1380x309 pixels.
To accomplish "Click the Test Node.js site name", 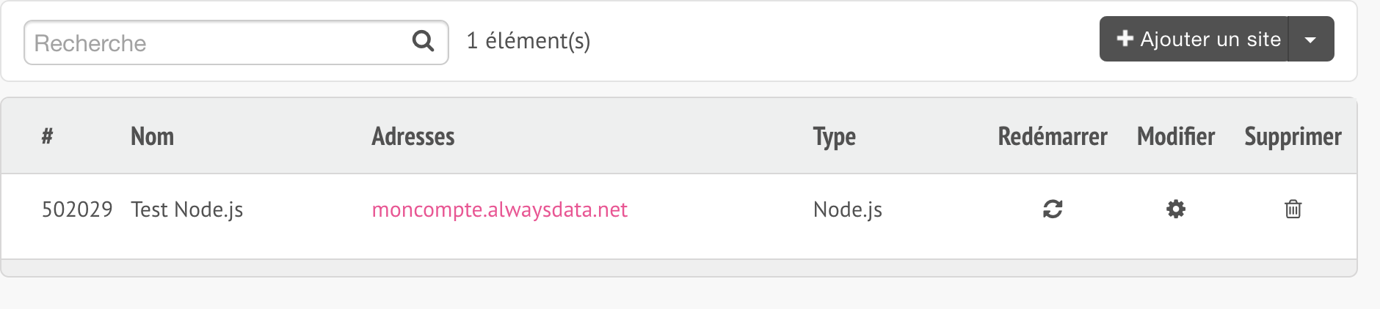I will (186, 210).
